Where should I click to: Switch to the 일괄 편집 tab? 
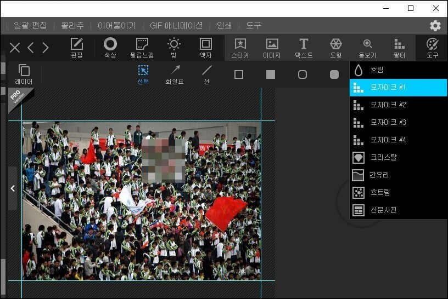tap(30, 25)
